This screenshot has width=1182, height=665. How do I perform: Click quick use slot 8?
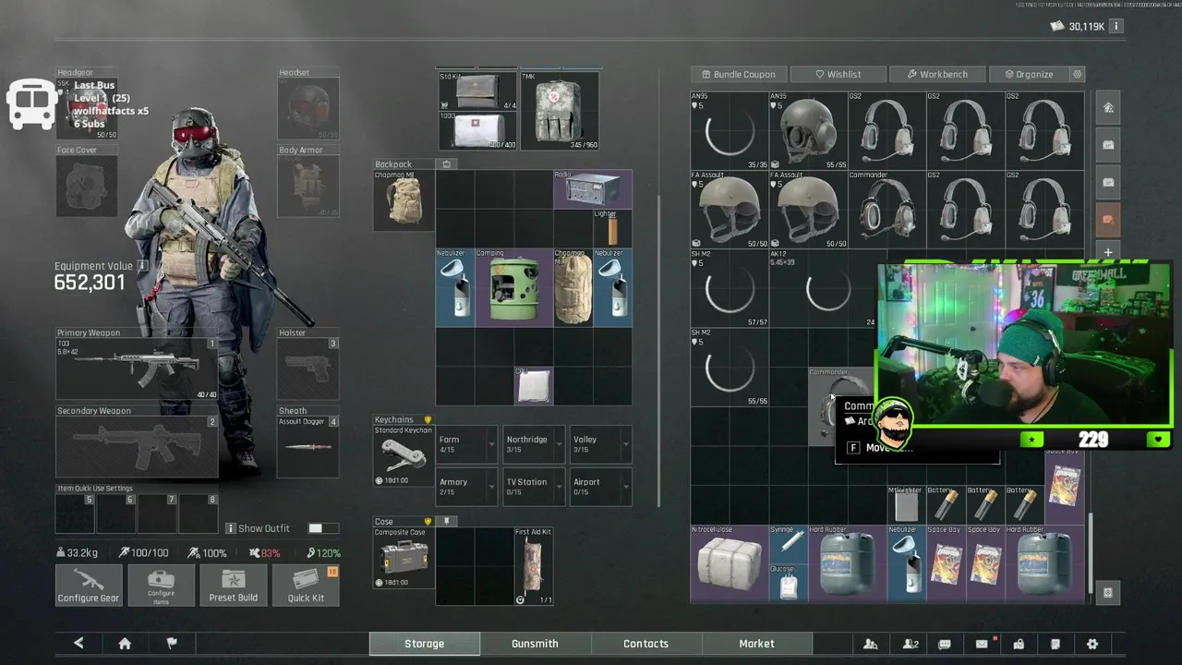point(199,514)
